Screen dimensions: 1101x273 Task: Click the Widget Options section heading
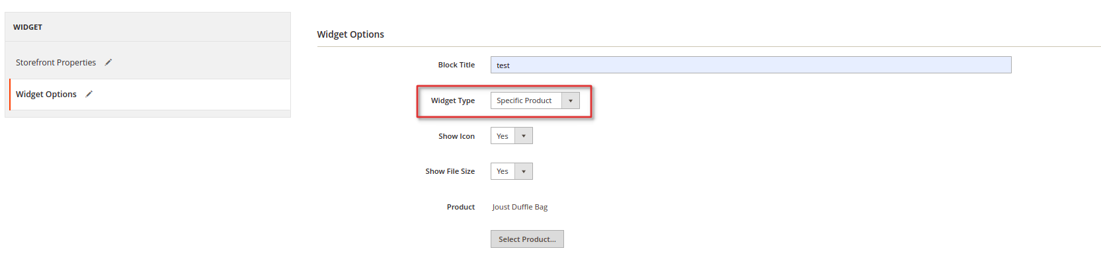(350, 34)
